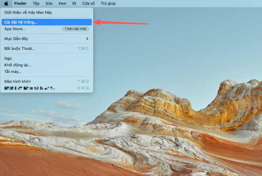The width and height of the screenshot is (262, 176).
Task: Open the Tệp menu
Action: click(36, 3)
